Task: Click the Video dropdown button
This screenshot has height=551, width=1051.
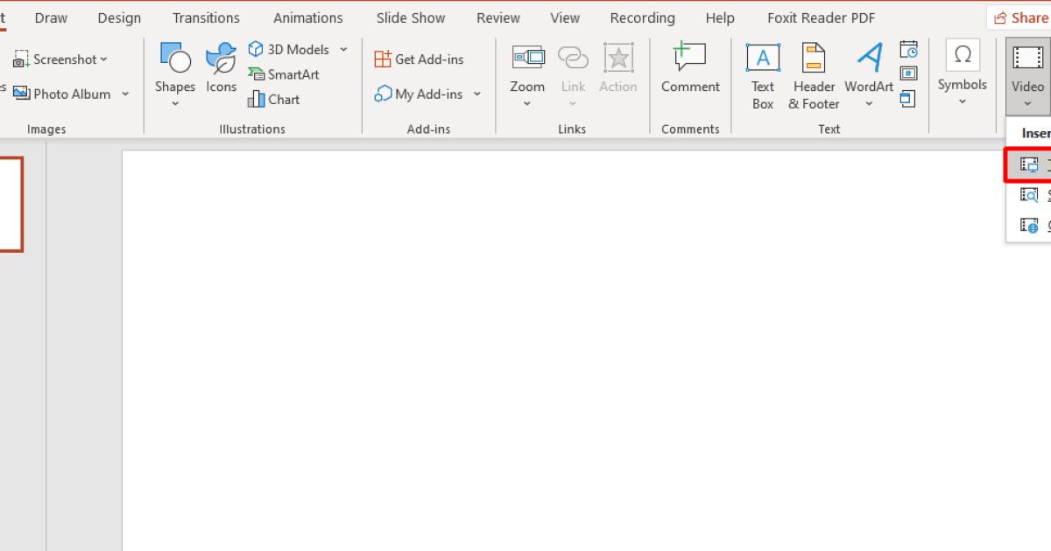Action: pos(1028,74)
